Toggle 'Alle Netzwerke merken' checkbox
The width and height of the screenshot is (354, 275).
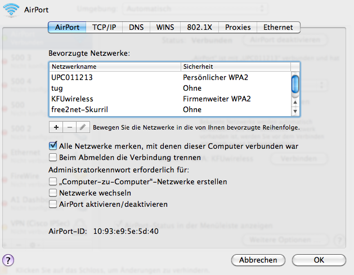point(53,146)
